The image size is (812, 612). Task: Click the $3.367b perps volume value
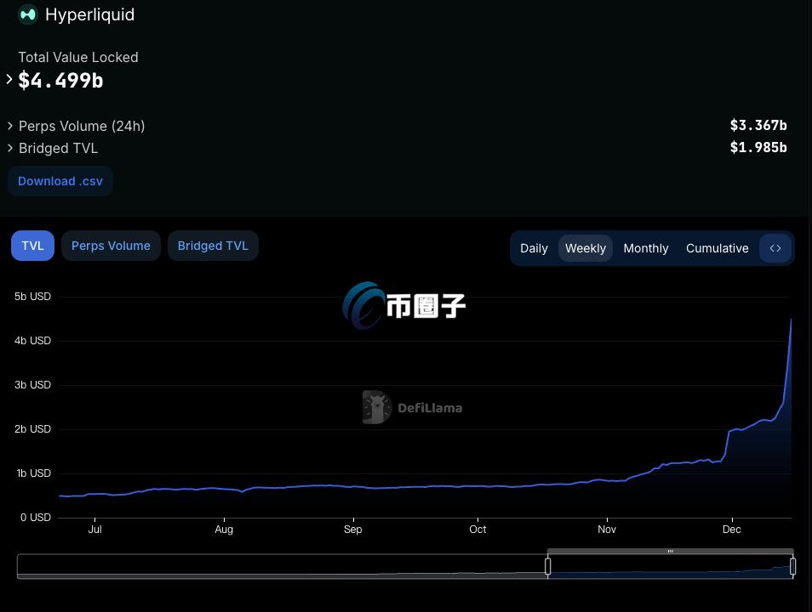click(x=758, y=125)
